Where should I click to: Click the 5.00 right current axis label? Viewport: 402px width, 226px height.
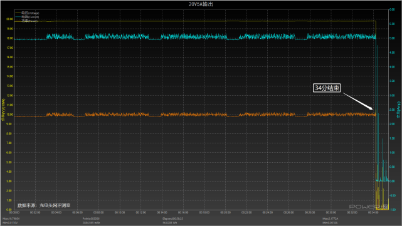[x=392, y=38]
